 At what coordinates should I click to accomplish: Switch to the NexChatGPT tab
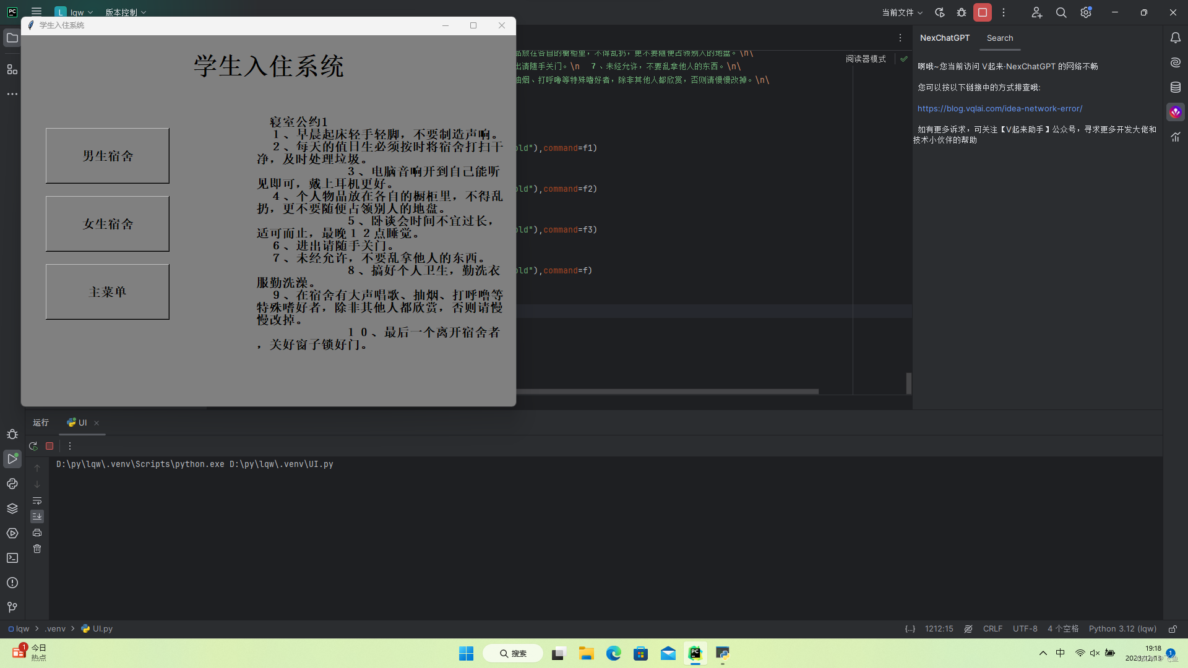pos(944,38)
